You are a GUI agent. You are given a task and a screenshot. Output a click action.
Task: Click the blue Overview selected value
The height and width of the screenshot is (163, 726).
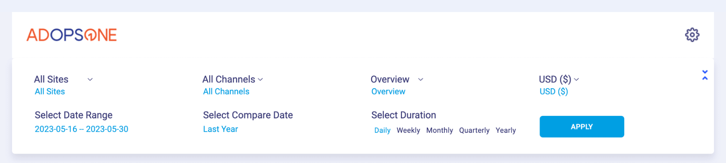click(388, 91)
